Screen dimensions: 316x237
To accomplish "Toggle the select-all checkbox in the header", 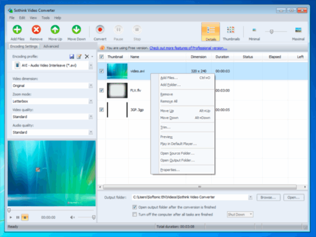I will pos(102,57).
